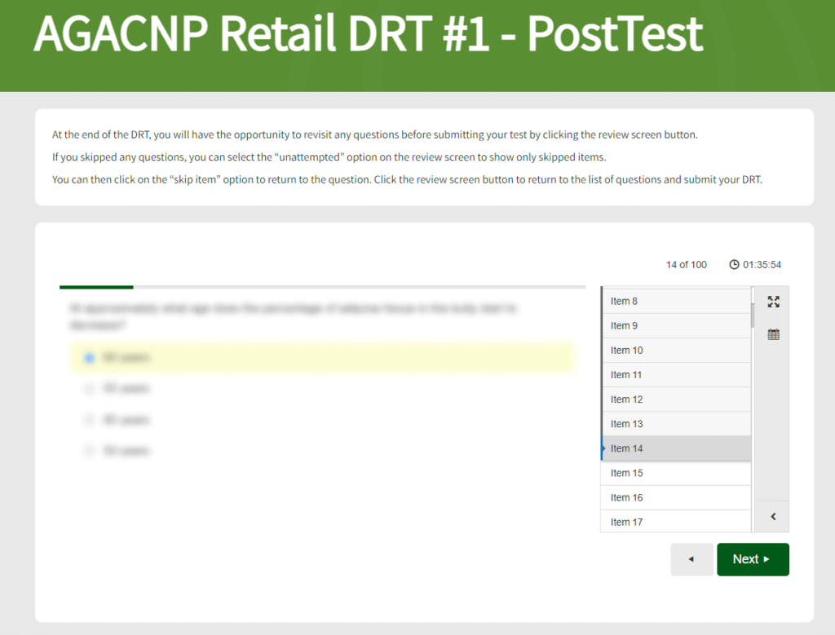
Task: Click the Next button
Action: point(752,559)
